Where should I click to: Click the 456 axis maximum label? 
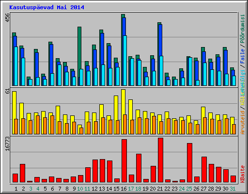[x=7, y=17]
